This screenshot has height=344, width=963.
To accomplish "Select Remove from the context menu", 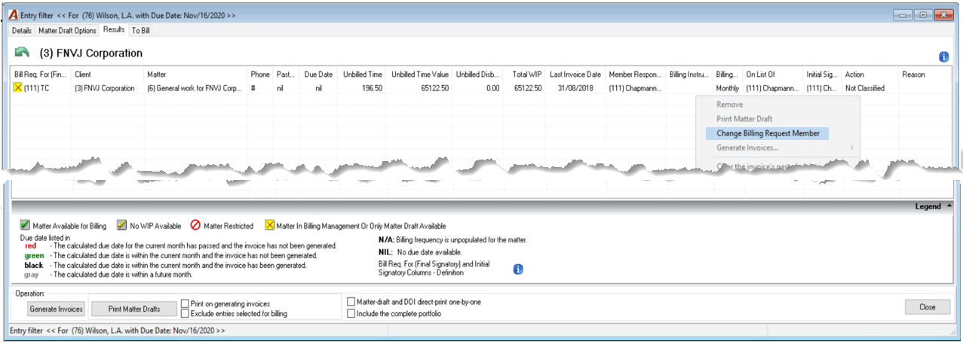I will tap(729, 105).
